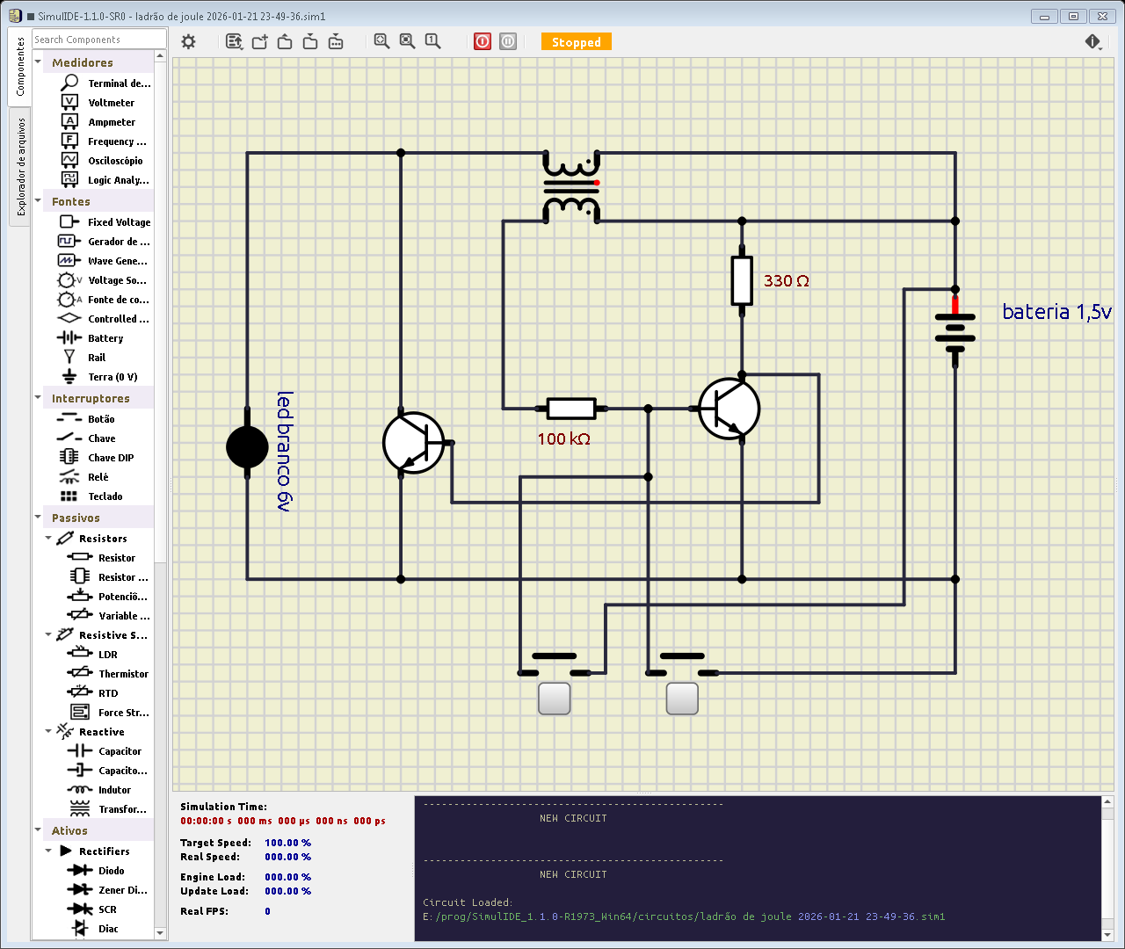This screenshot has width=1125, height=949.
Task: Click the info icon at toolbar right
Action: click(1092, 41)
